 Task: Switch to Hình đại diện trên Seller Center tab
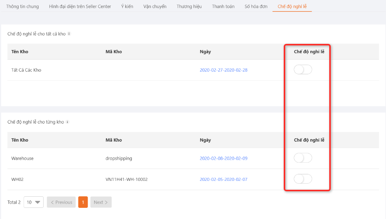tap(80, 7)
